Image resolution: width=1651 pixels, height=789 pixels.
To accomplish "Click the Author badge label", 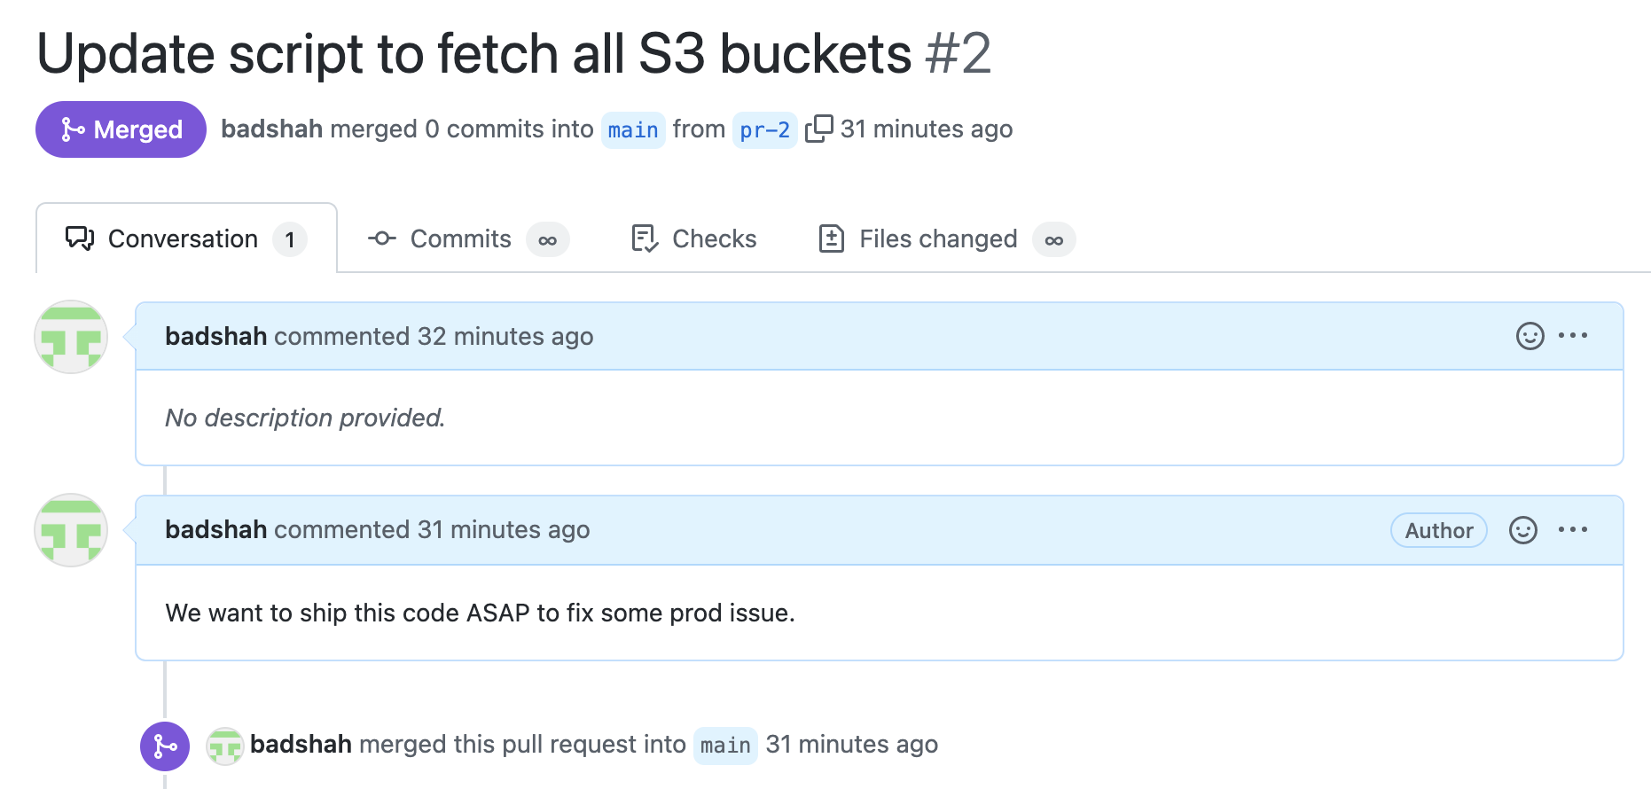I will click(1438, 530).
